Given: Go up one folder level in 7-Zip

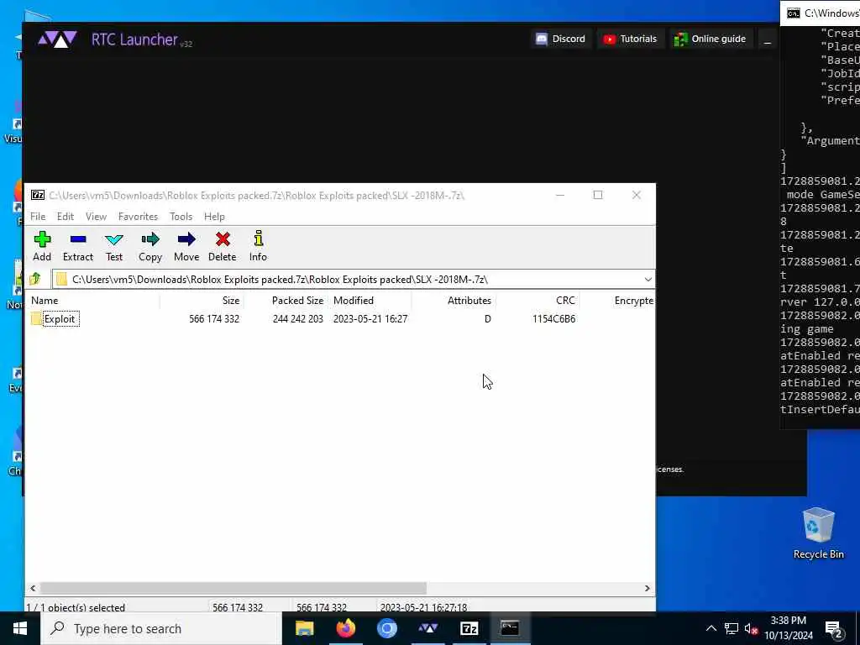Looking at the screenshot, I should click(35, 279).
